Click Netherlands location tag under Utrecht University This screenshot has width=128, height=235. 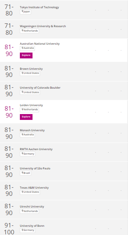[29, 211]
